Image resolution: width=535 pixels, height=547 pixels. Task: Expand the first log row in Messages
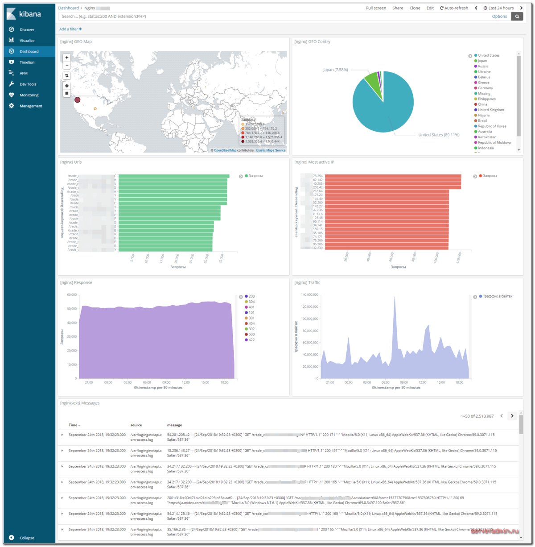pos(62,435)
